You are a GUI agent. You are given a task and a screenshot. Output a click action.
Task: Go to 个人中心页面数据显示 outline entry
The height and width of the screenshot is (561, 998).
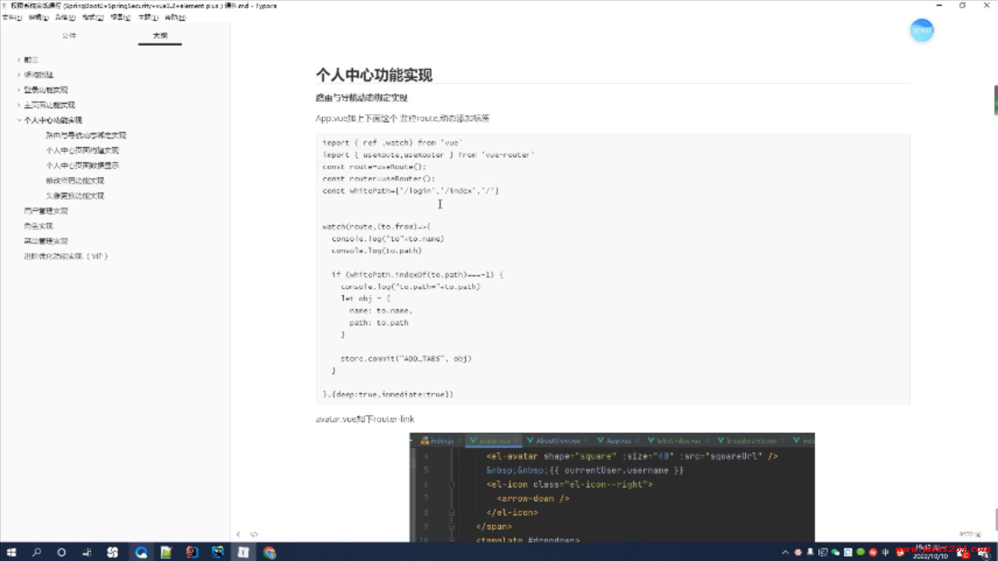pos(82,165)
